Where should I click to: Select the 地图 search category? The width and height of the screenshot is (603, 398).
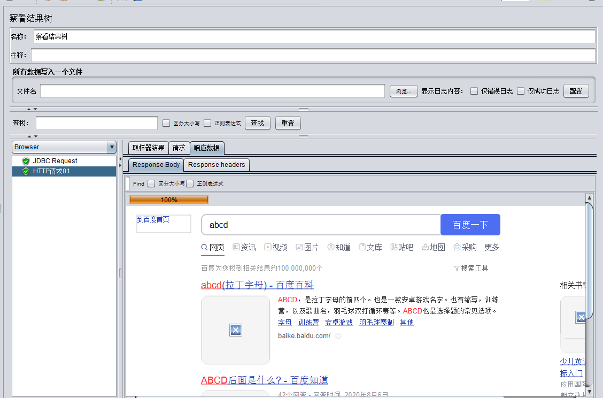434,247
